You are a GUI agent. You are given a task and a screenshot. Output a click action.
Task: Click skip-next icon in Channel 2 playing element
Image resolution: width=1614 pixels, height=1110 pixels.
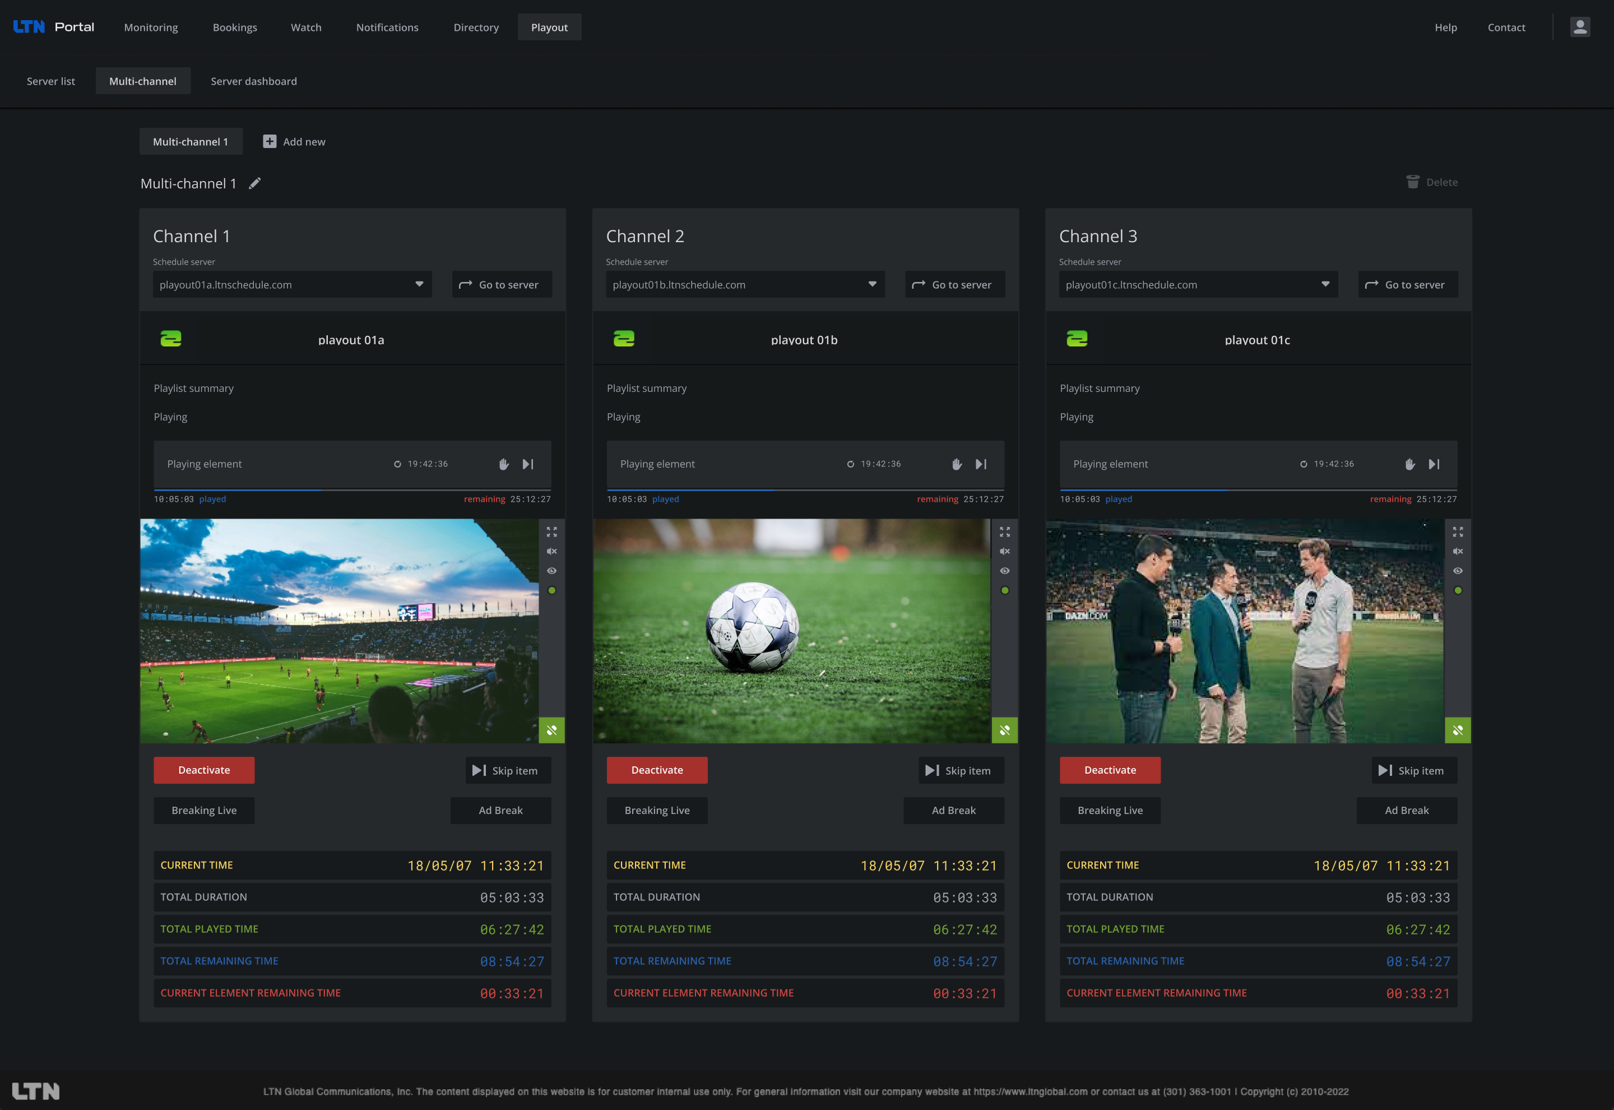981,464
